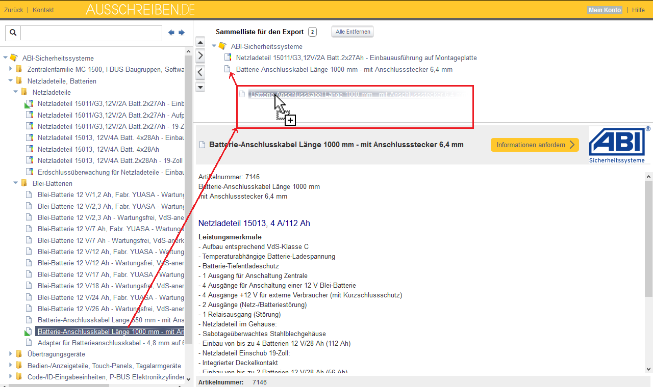
Task: Click the Informationen anfordern button
Action: [x=535, y=145]
